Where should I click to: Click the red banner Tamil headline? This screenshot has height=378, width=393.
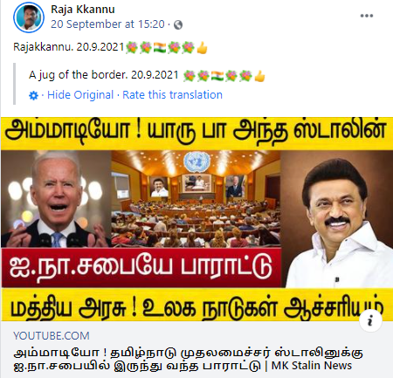pyautogui.click(x=141, y=268)
